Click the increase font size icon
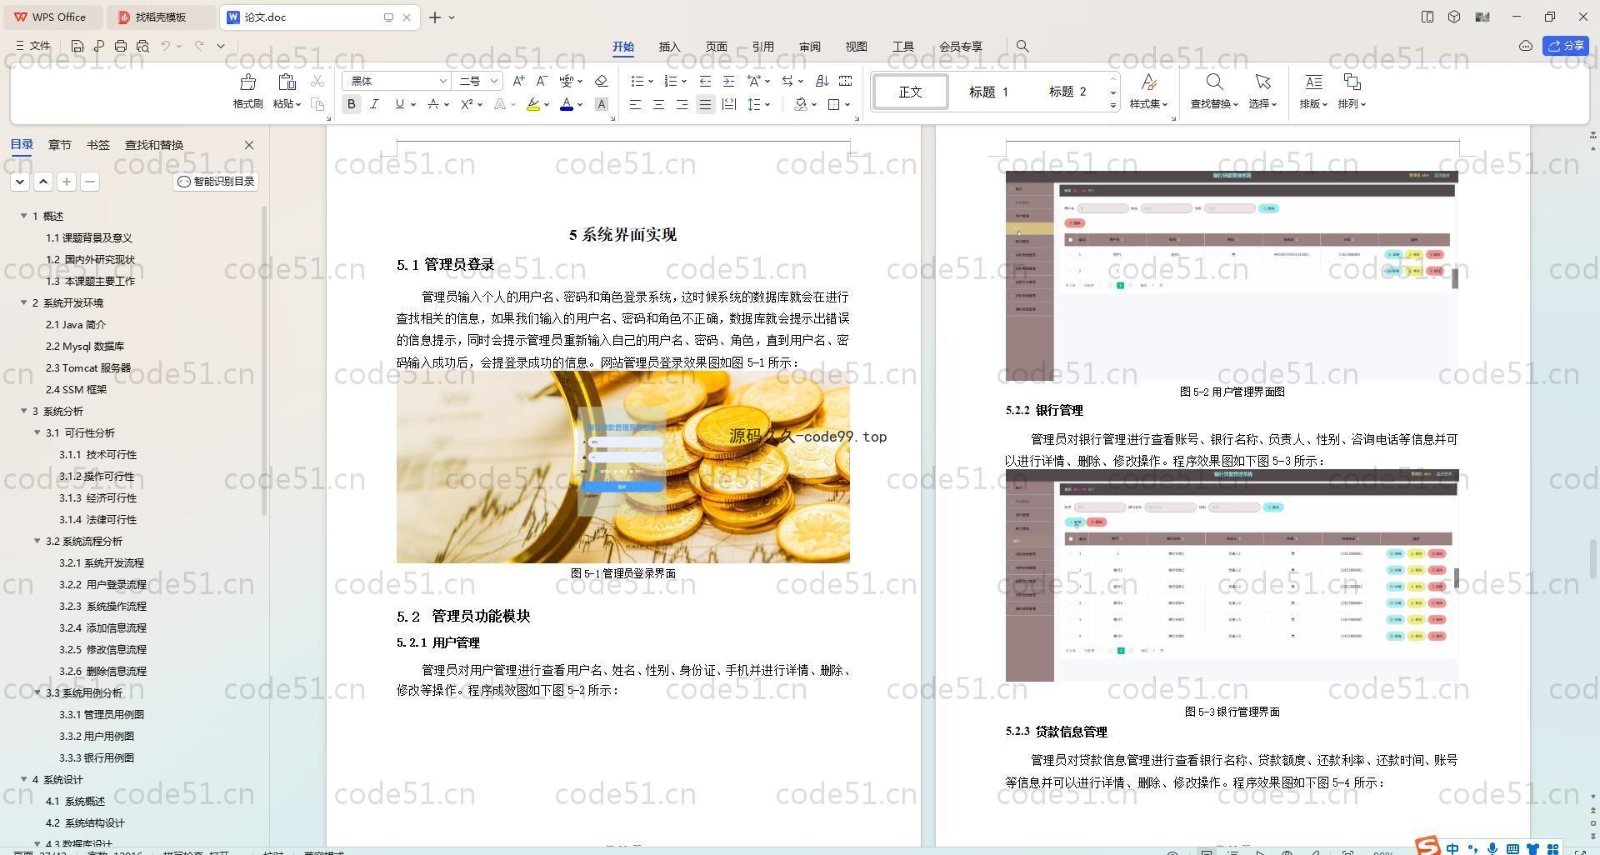1600x855 pixels. (x=518, y=81)
